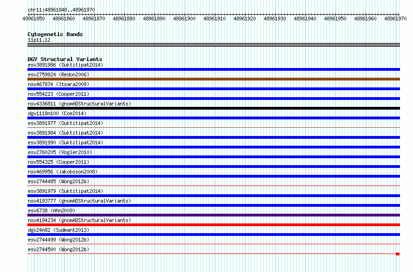Click the esv3891984 (Suktitipat2014) label
The height and width of the screenshot is (272, 413).
coord(65,133)
